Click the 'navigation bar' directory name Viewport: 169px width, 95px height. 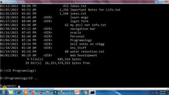tap(83, 29)
